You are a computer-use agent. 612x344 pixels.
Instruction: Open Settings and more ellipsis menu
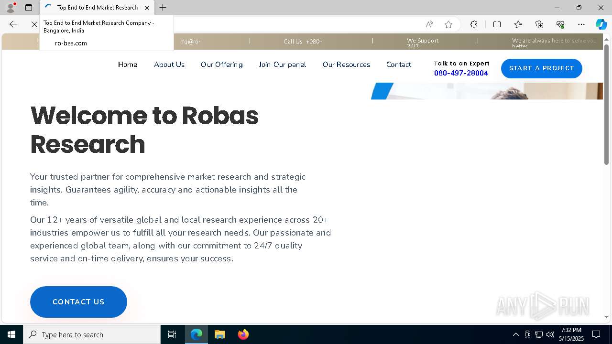point(581,24)
